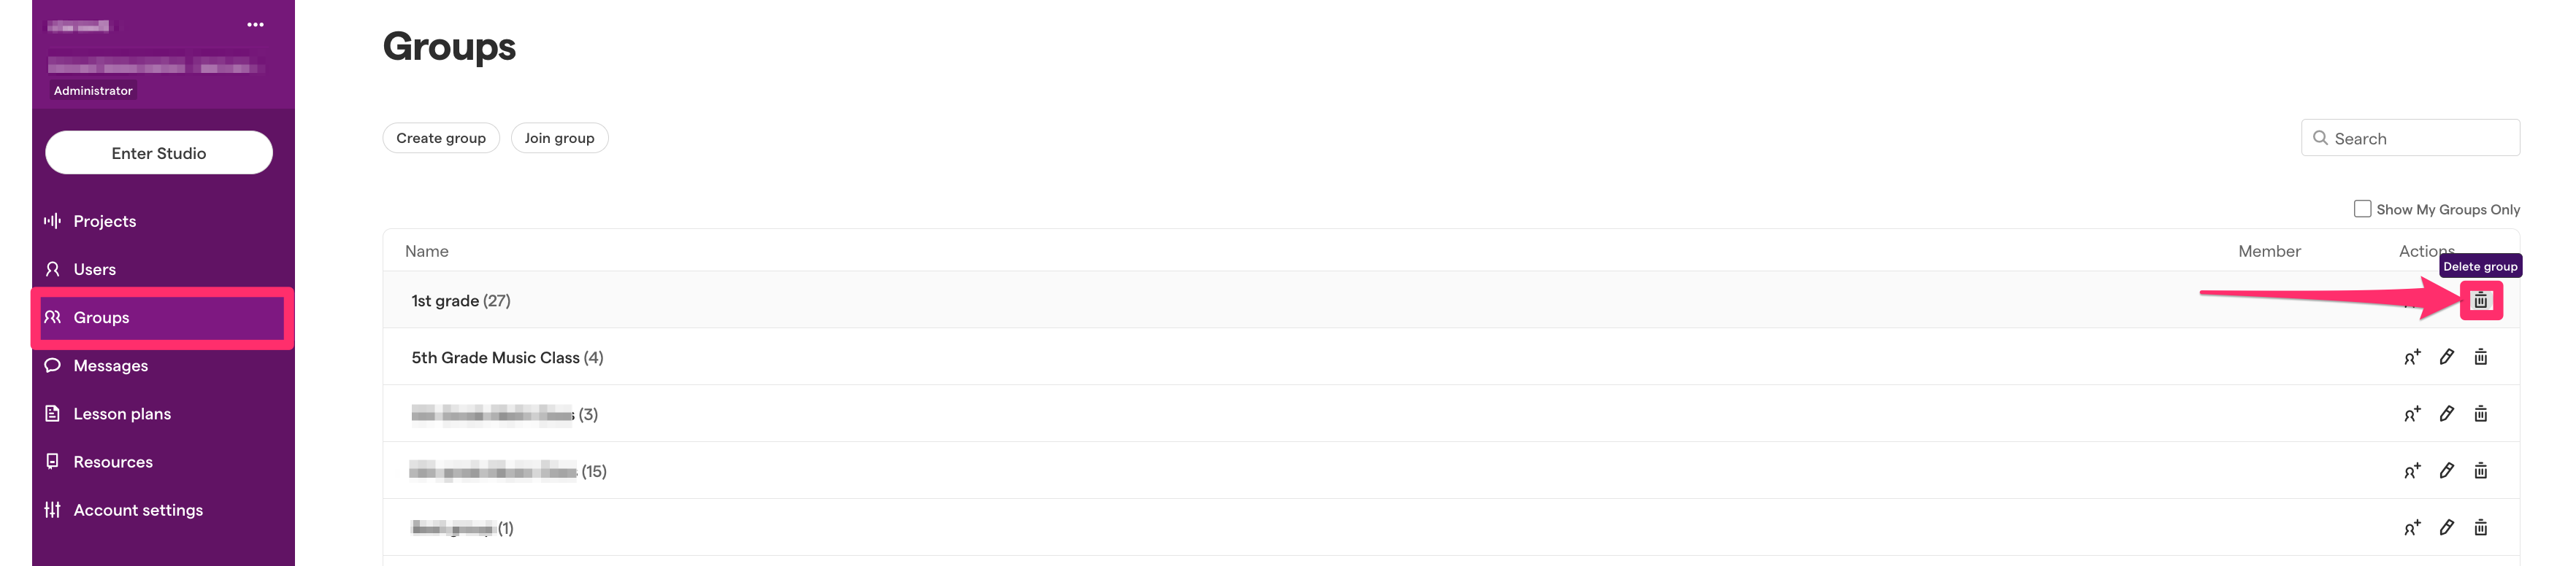The width and height of the screenshot is (2576, 566).
Task: Open Messages from the sidebar
Action: [110, 365]
